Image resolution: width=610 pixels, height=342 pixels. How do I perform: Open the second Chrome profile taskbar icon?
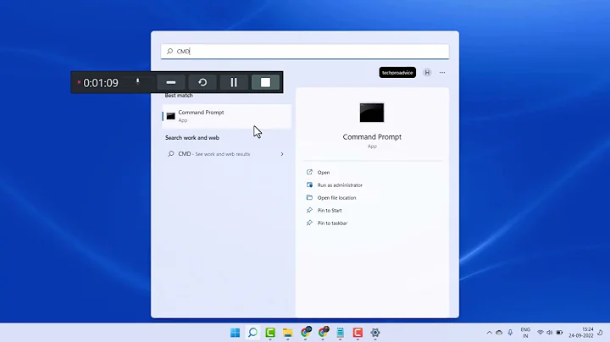(324, 332)
